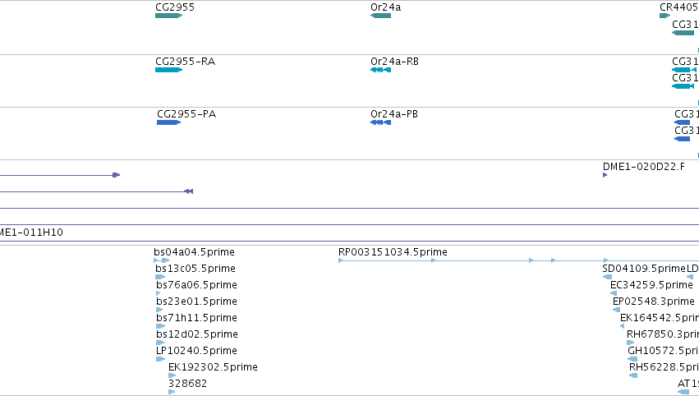The width and height of the screenshot is (699, 396).
Task: Click the bs12d02.5prime label
Action: [196, 334]
